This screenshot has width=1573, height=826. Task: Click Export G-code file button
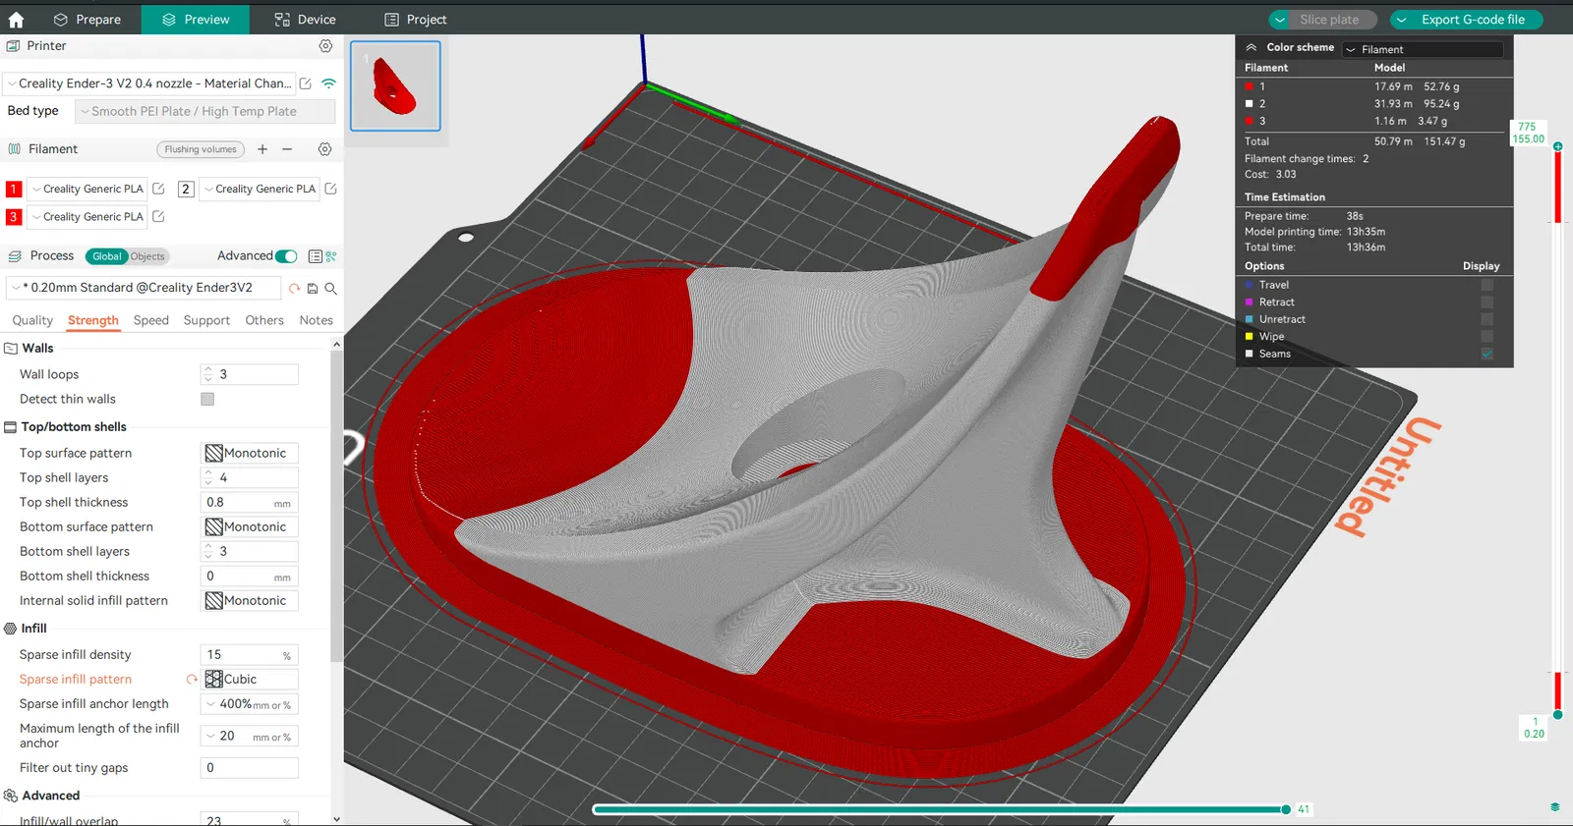click(1473, 20)
